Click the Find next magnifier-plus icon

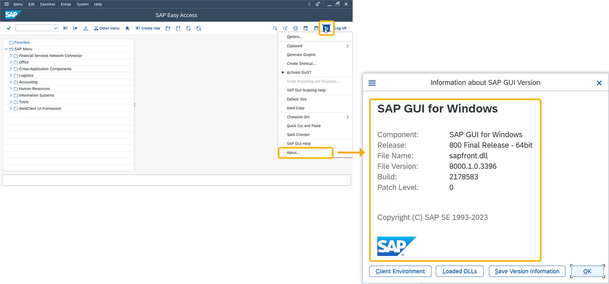(x=285, y=28)
